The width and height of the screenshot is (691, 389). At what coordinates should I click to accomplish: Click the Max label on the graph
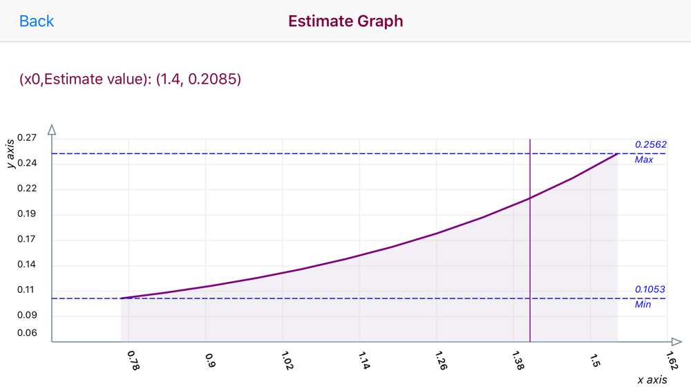point(644,160)
